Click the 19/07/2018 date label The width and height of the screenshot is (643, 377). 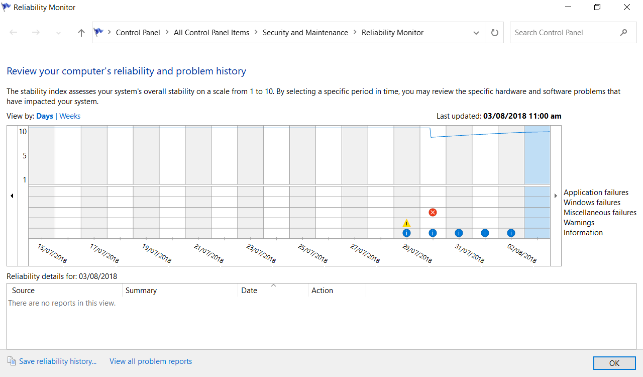coord(157,253)
